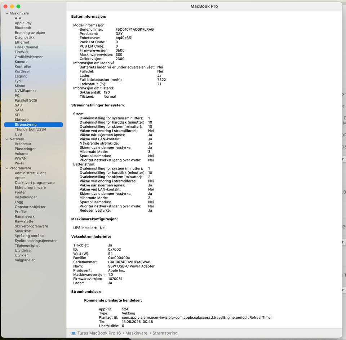Open Kortleser entry

22,71
